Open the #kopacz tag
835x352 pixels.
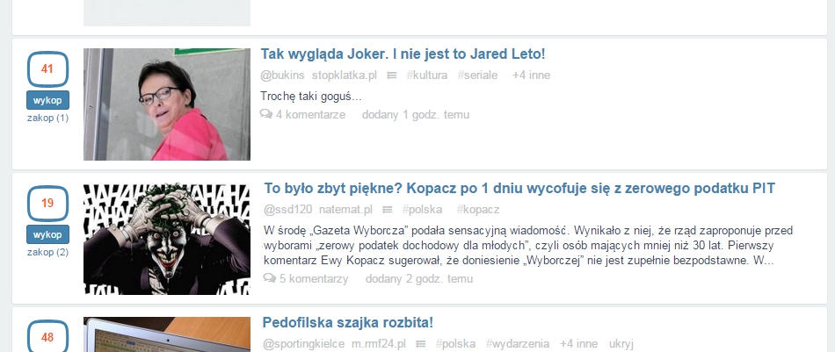tap(477, 210)
